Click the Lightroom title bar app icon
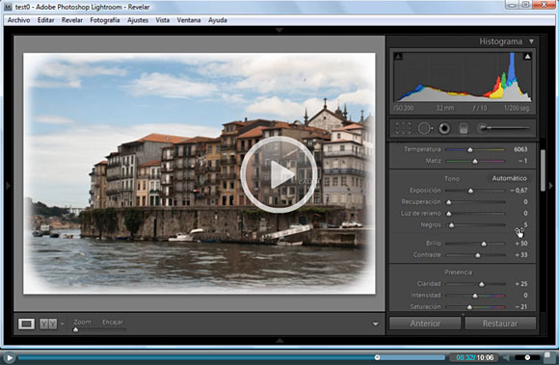This screenshot has width=559, height=365. point(8,7)
